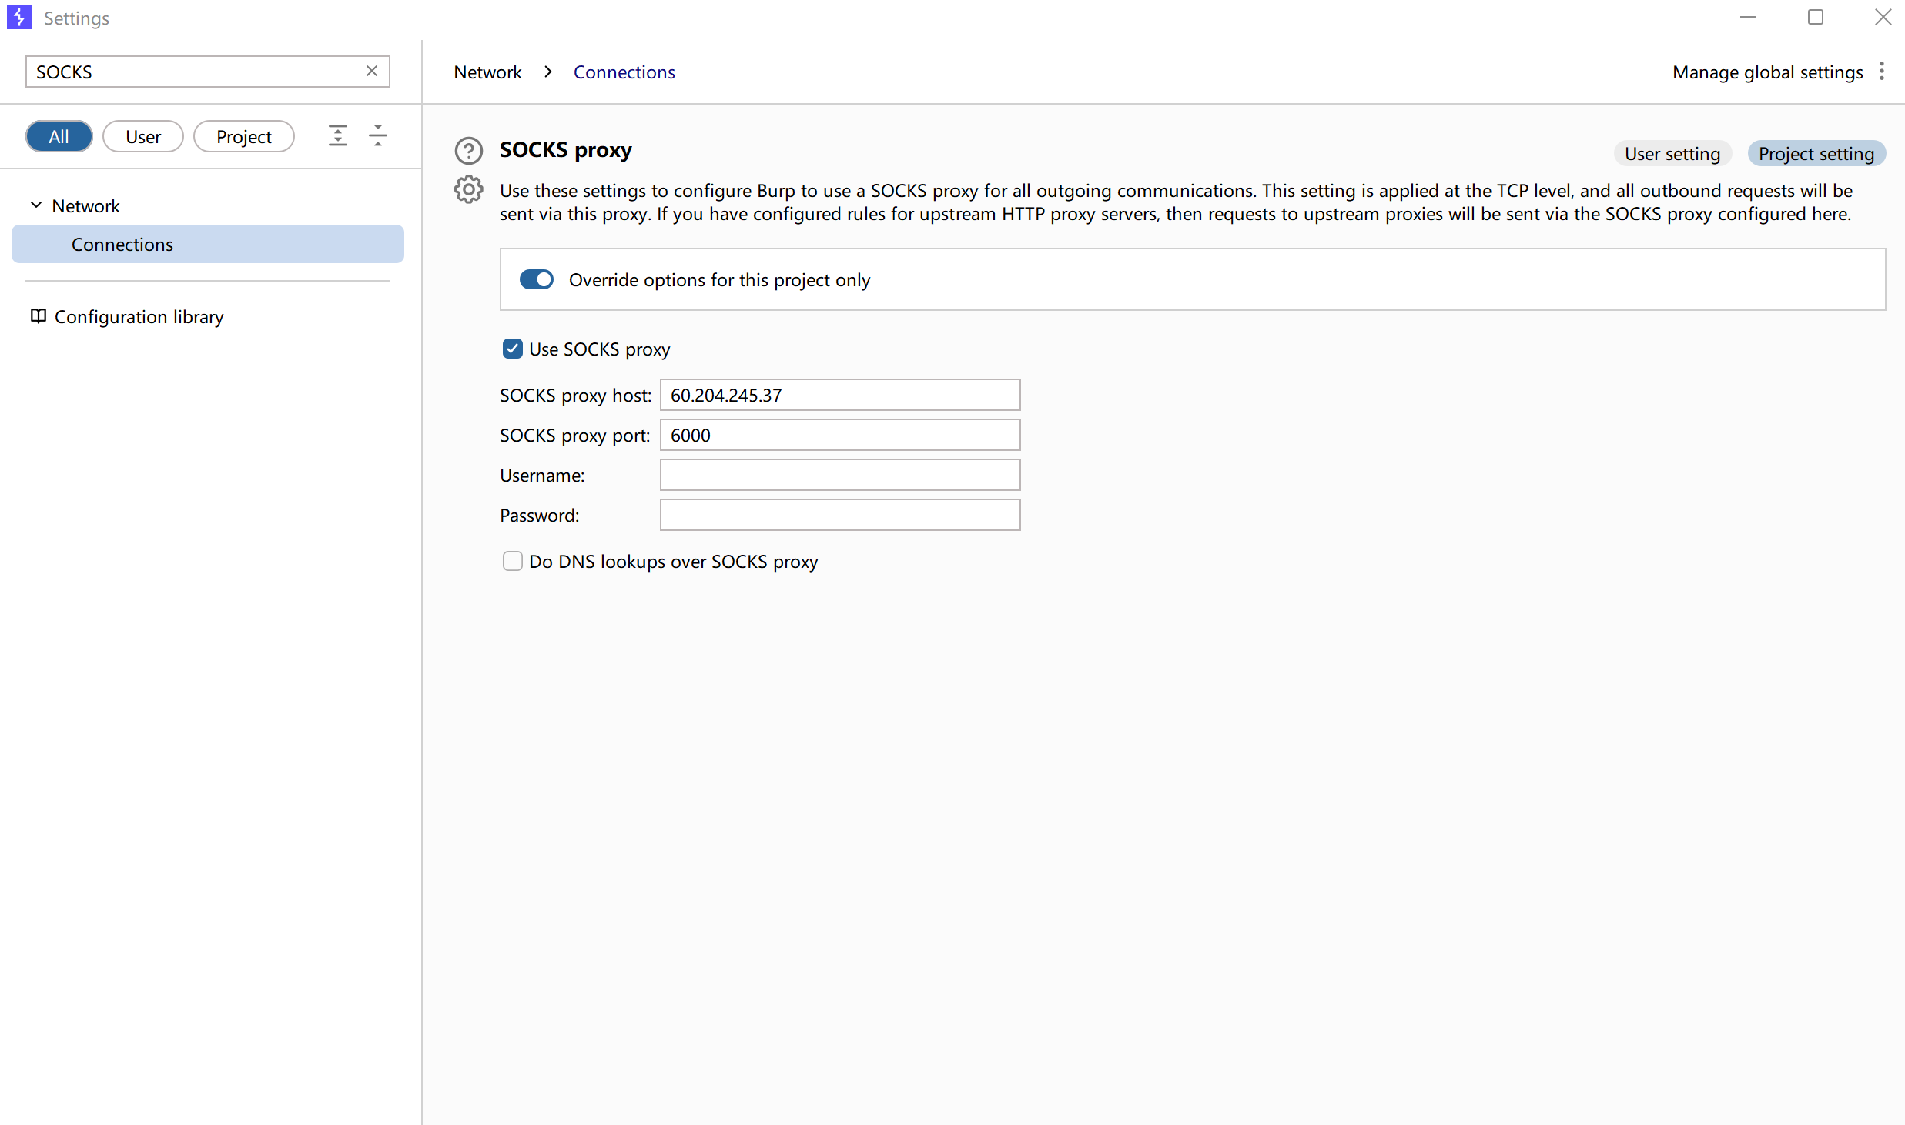Click the Manage global settings link

coord(1767,72)
